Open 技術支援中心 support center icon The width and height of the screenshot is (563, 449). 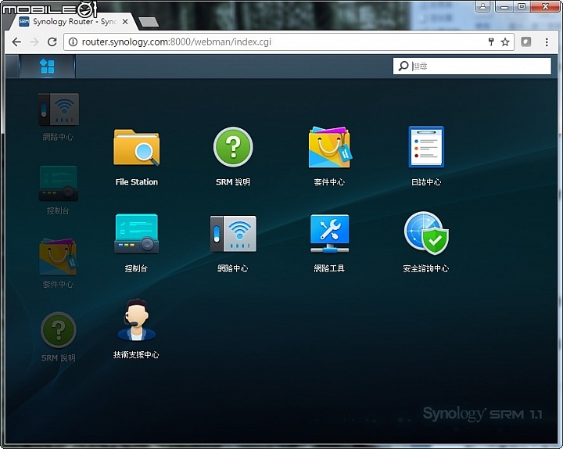136,320
